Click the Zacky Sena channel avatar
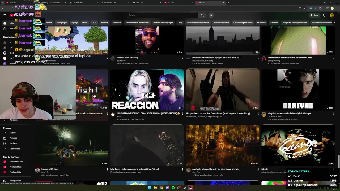 [113, 59]
